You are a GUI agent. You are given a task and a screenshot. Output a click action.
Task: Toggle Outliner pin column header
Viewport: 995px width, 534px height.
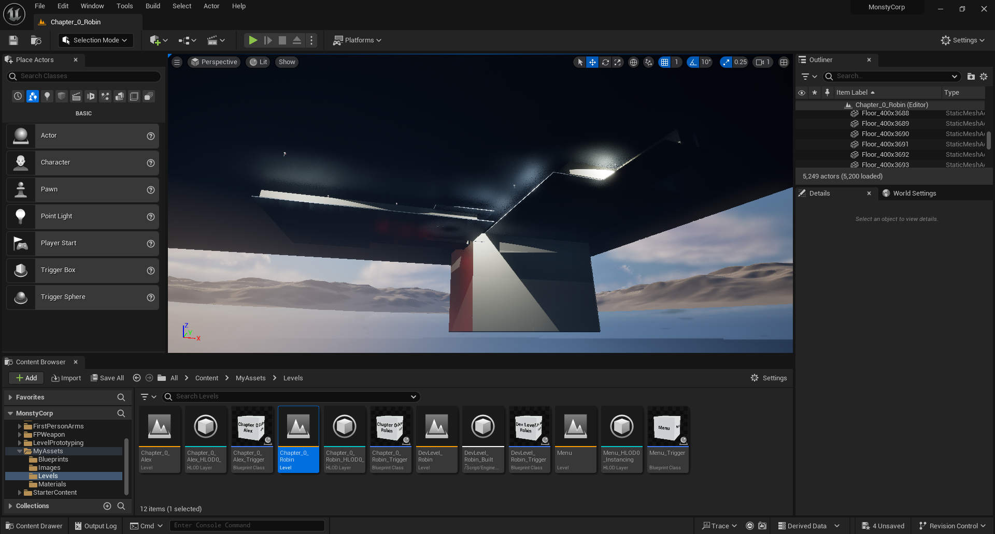pos(828,93)
